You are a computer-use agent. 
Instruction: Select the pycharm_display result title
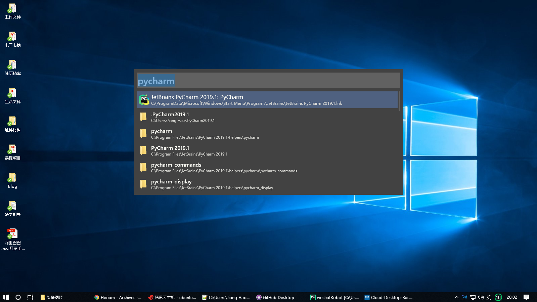pyautogui.click(x=171, y=182)
